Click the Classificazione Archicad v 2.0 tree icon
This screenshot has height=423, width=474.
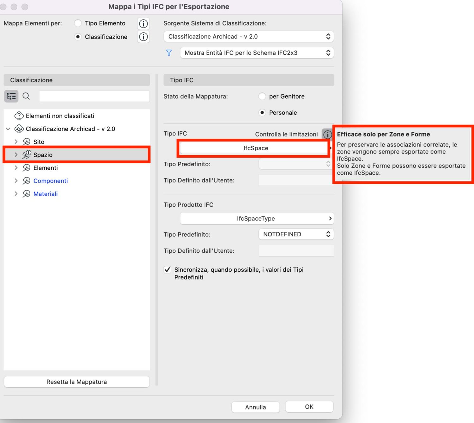tap(19, 129)
